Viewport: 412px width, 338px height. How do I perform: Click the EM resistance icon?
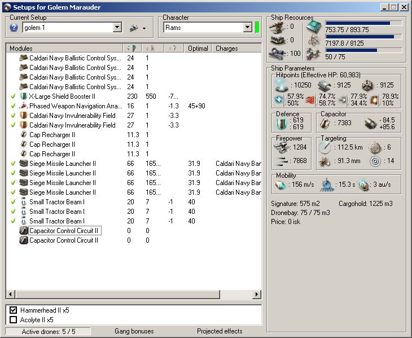pos(279,100)
